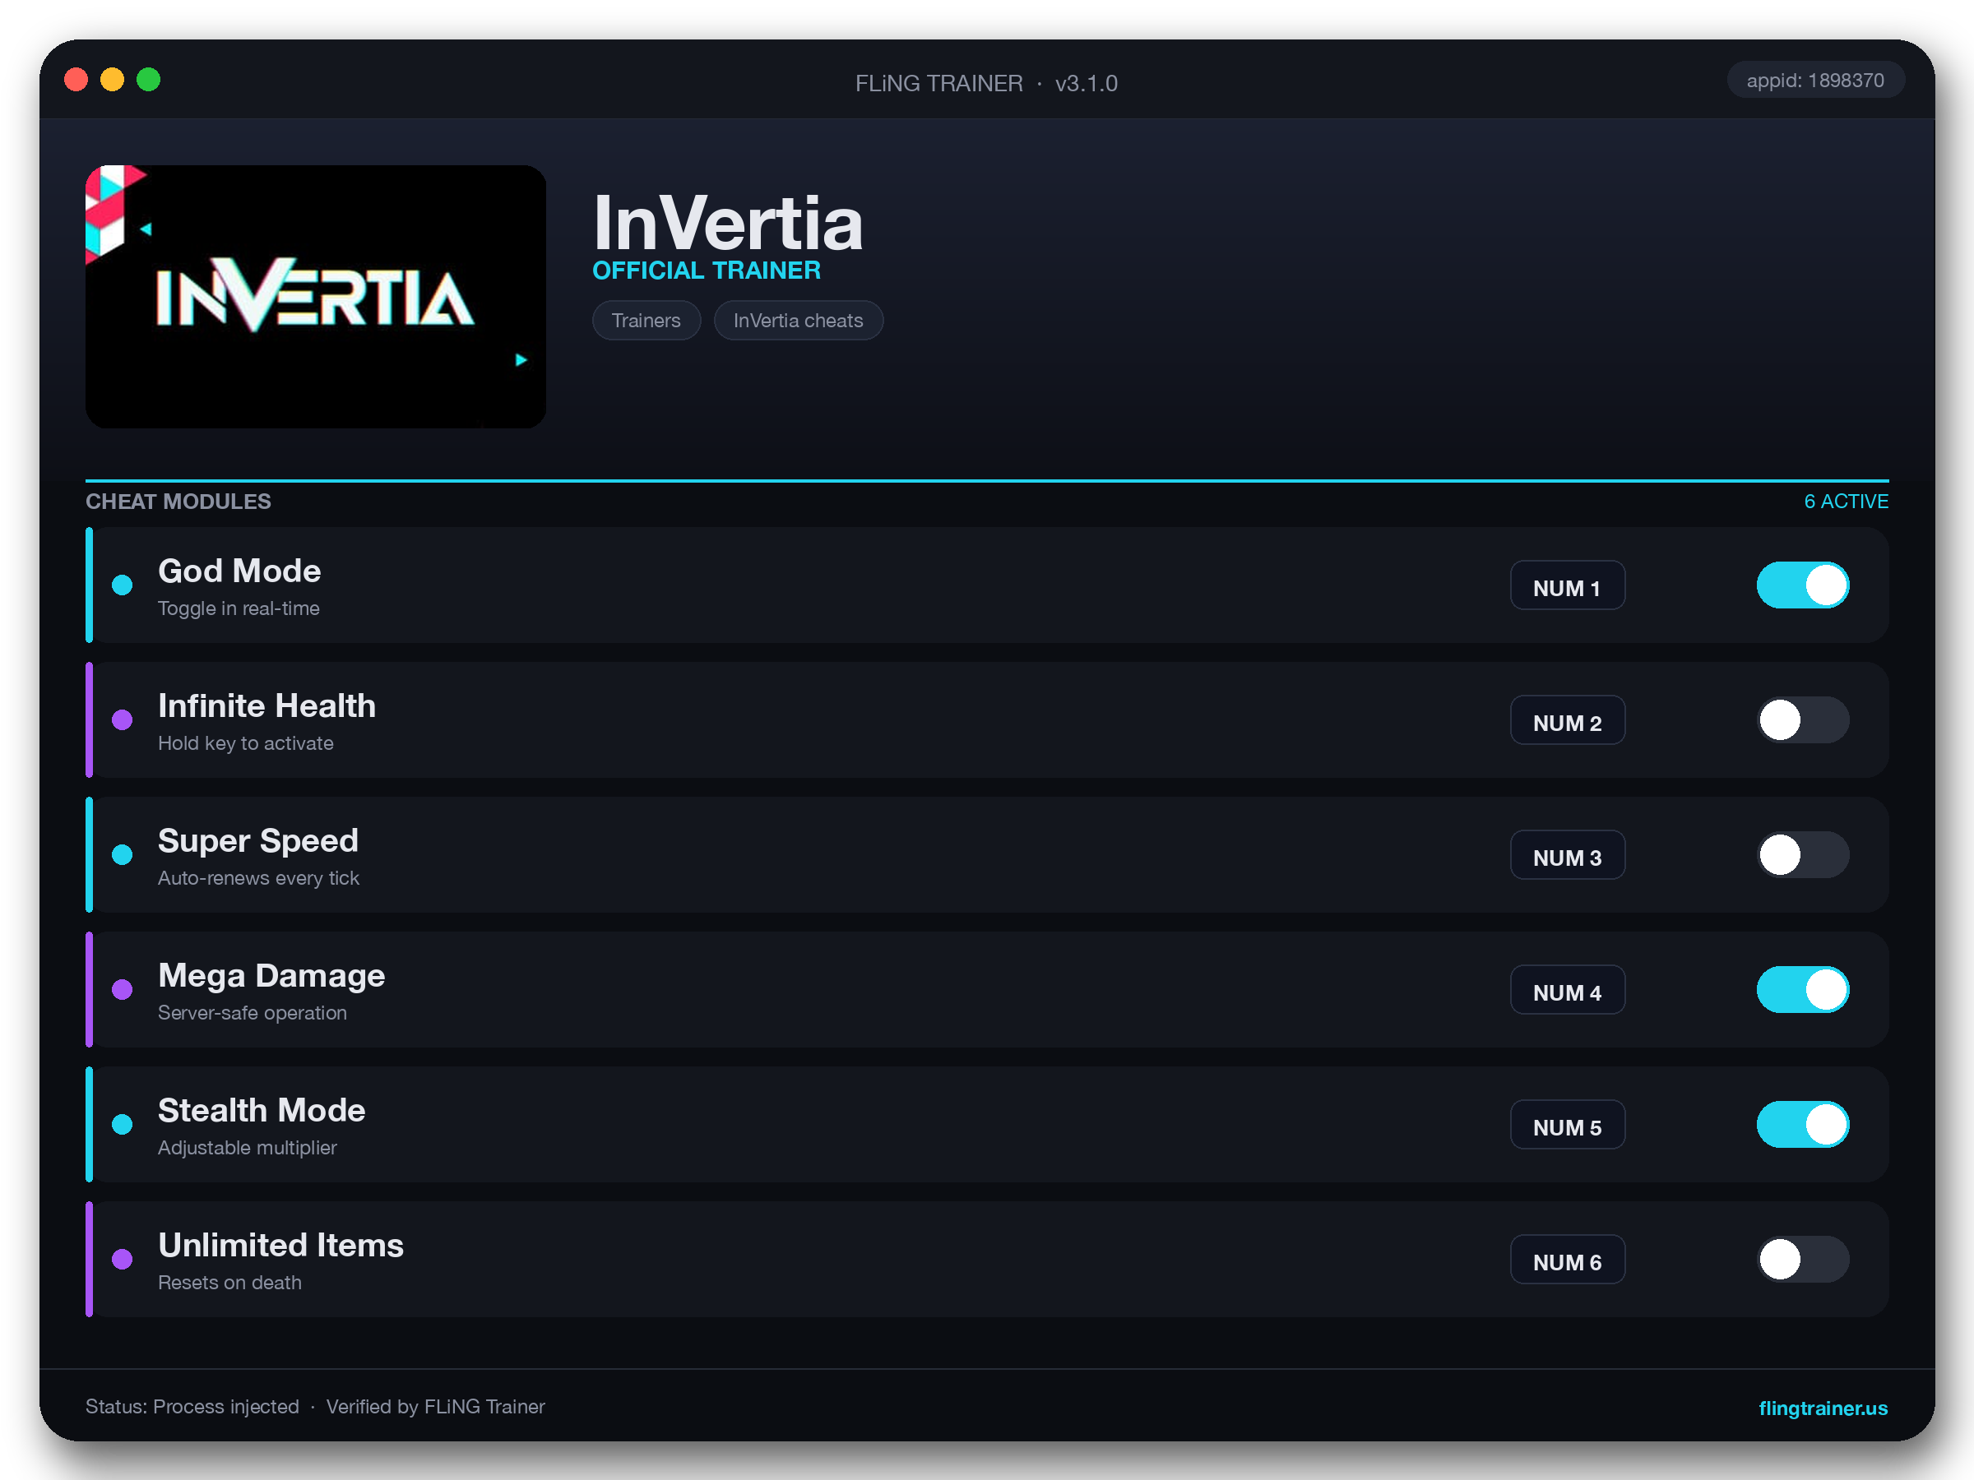Click the 'FLiNG TRAINER · v3.1.0' title text

986,83
